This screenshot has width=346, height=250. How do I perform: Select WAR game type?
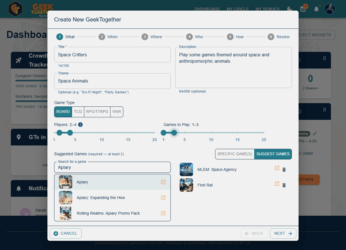pos(117,112)
